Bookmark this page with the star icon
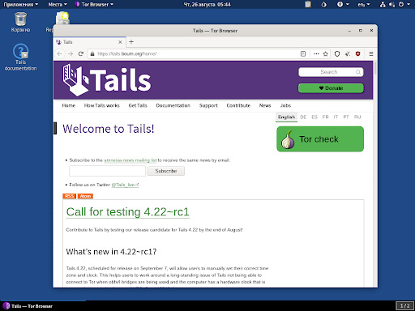 point(326,53)
